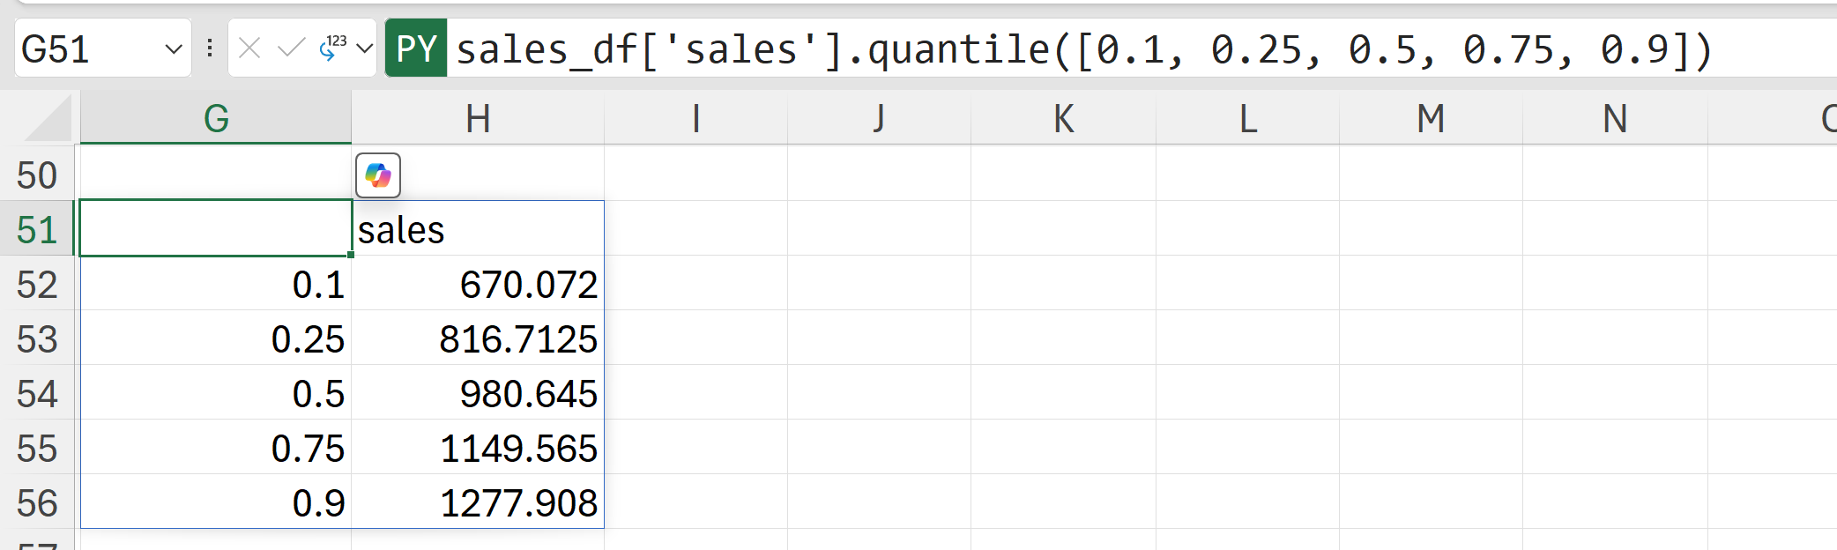The image size is (1837, 550).
Task: Click the Copilot icon above the sales cell
Action: [378, 175]
